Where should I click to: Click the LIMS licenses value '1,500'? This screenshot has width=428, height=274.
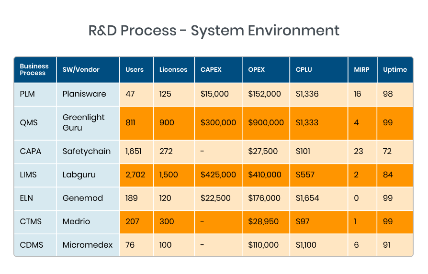tap(169, 175)
